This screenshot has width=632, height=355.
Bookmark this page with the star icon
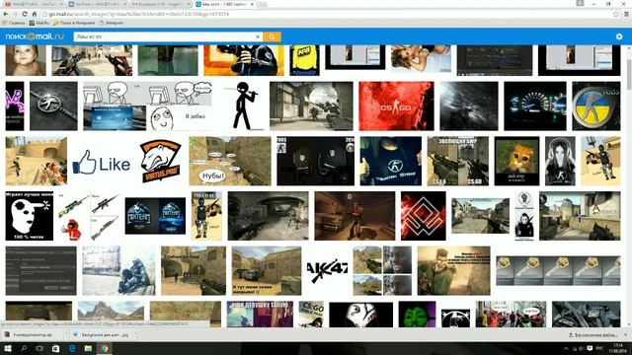pyautogui.click(x=616, y=14)
